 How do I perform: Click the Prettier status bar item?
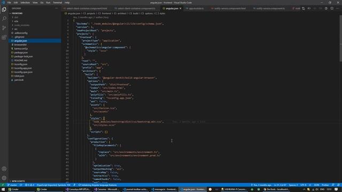click(325, 185)
